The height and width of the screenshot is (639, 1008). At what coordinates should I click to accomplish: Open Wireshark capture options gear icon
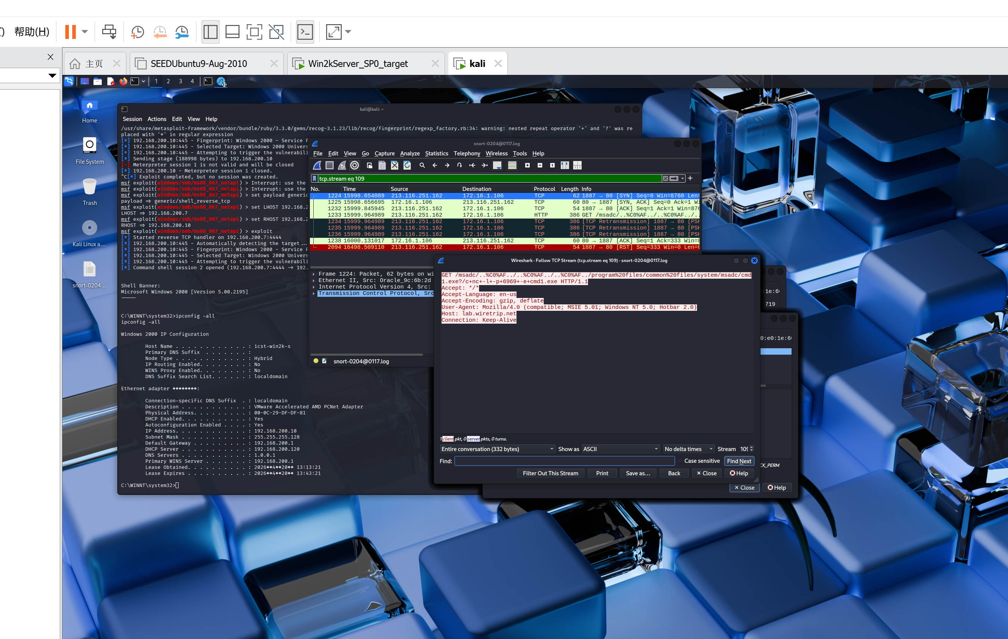click(354, 165)
